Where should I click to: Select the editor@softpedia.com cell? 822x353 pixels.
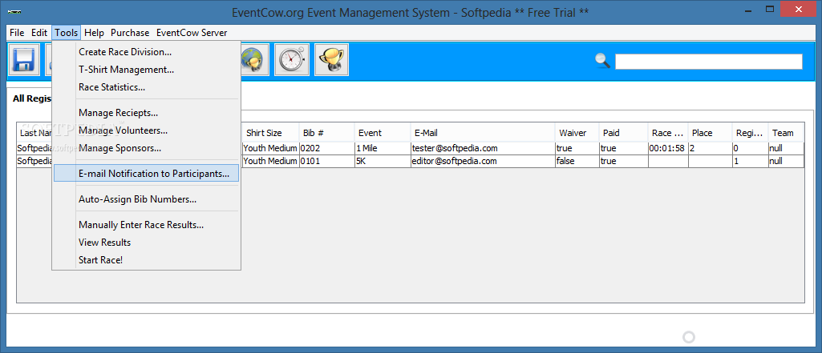(483, 161)
